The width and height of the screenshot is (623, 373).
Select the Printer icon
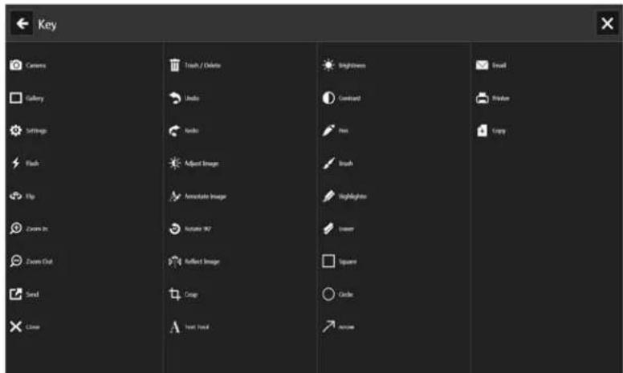pos(483,98)
